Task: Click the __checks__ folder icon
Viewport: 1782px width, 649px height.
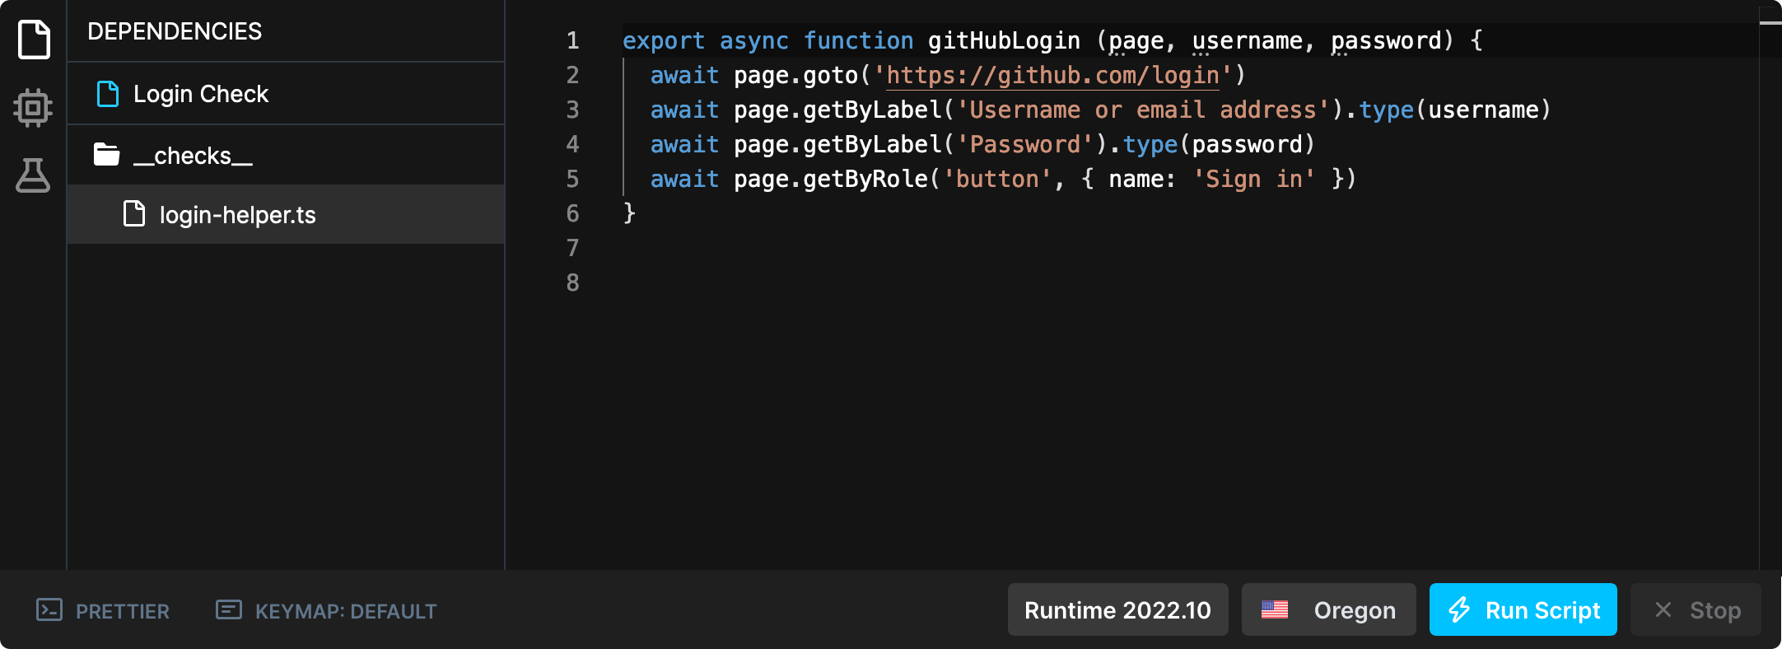Action: (x=106, y=155)
